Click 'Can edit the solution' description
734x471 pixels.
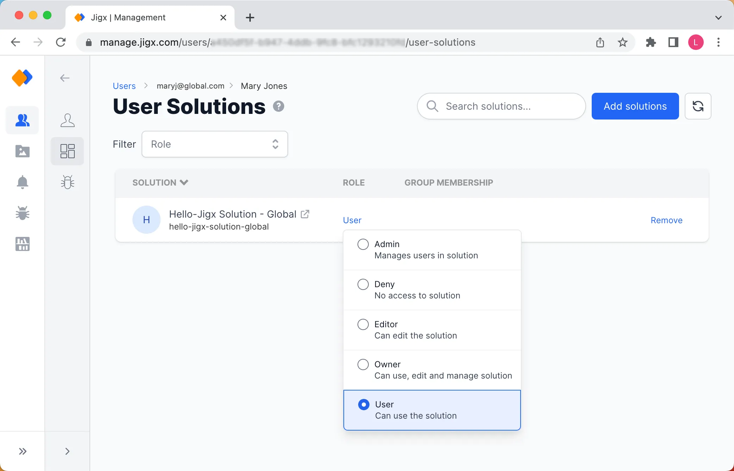click(x=416, y=336)
